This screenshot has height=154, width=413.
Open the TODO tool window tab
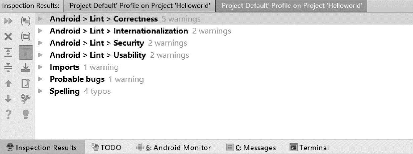click(106, 148)
